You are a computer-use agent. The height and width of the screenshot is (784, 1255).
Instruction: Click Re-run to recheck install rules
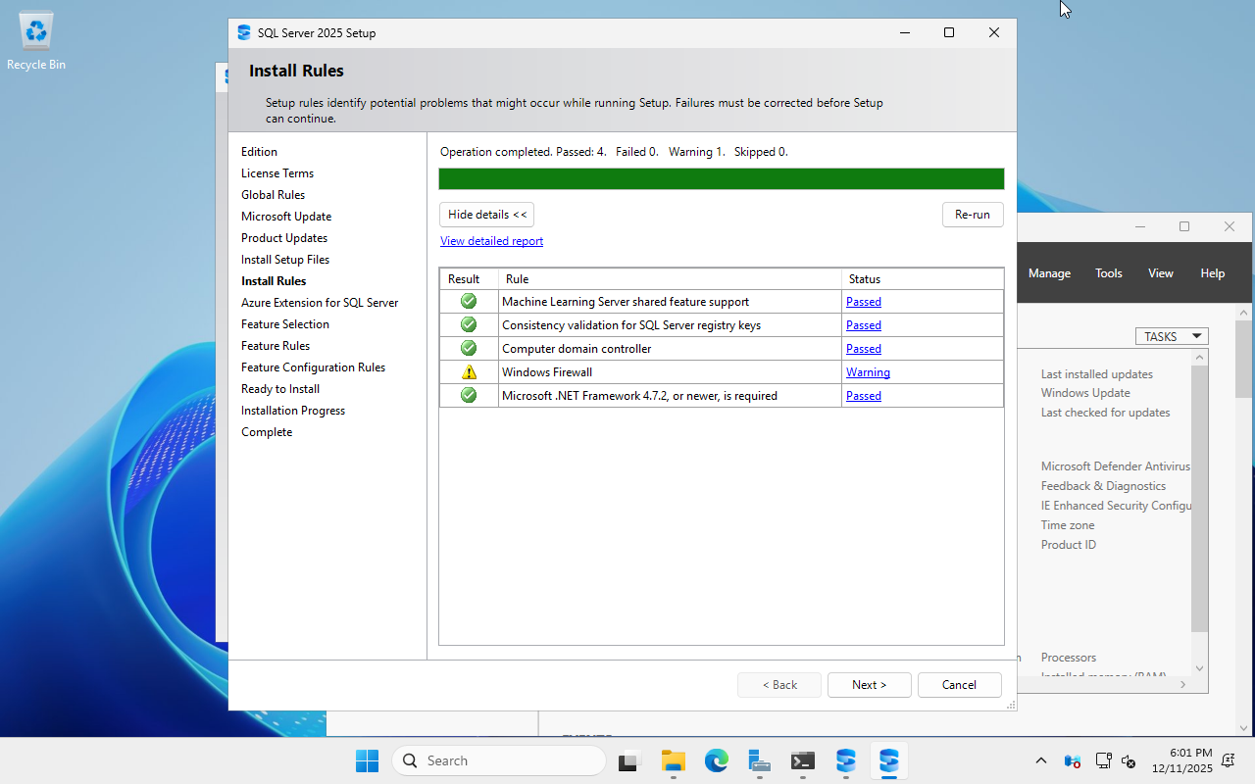[x=973, y=214]
